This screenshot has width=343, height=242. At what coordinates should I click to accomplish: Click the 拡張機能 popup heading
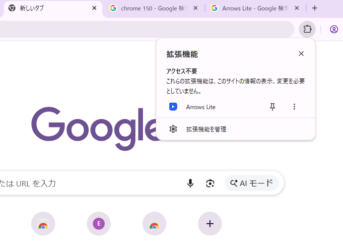[182, 54]
